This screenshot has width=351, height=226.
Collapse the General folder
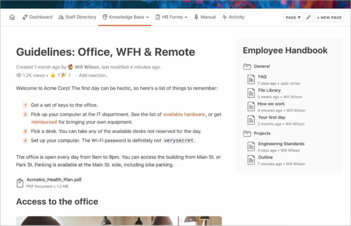click(262, 66)
